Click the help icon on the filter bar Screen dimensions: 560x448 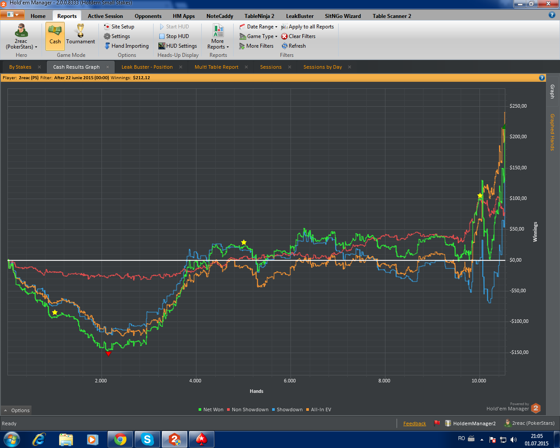click(x=542, y=78)
